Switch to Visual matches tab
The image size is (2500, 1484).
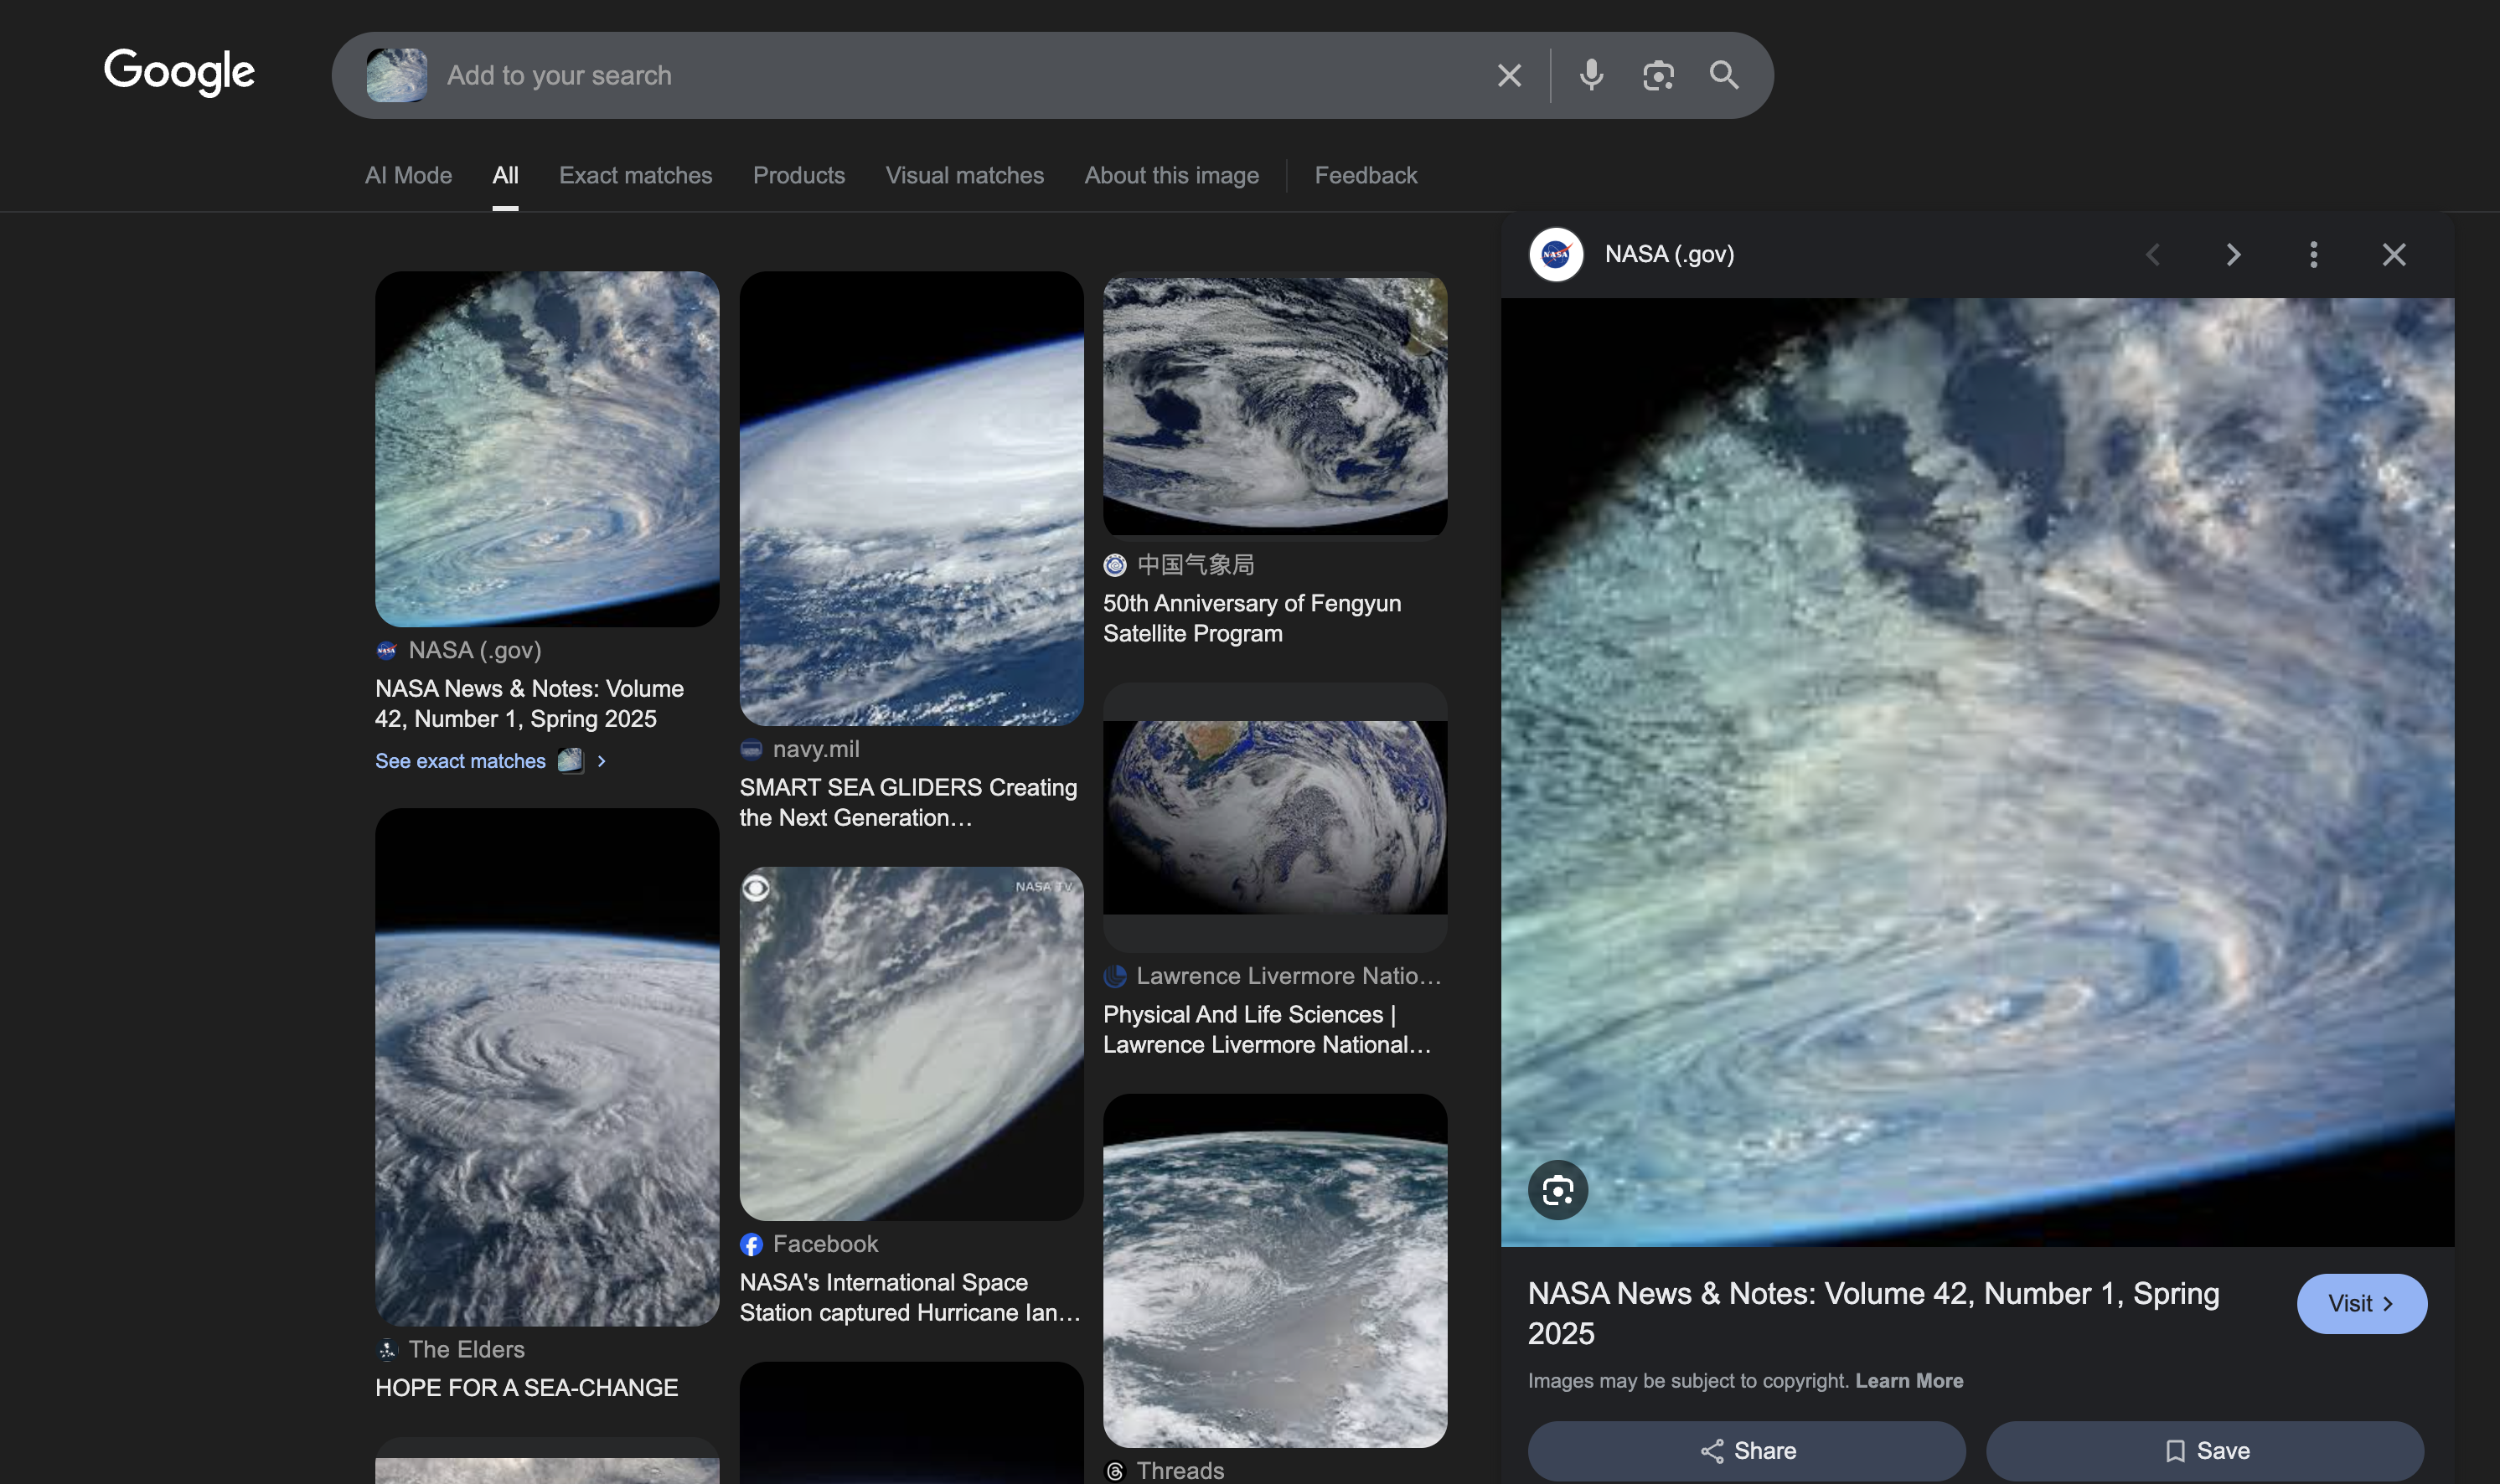point(963,175)
